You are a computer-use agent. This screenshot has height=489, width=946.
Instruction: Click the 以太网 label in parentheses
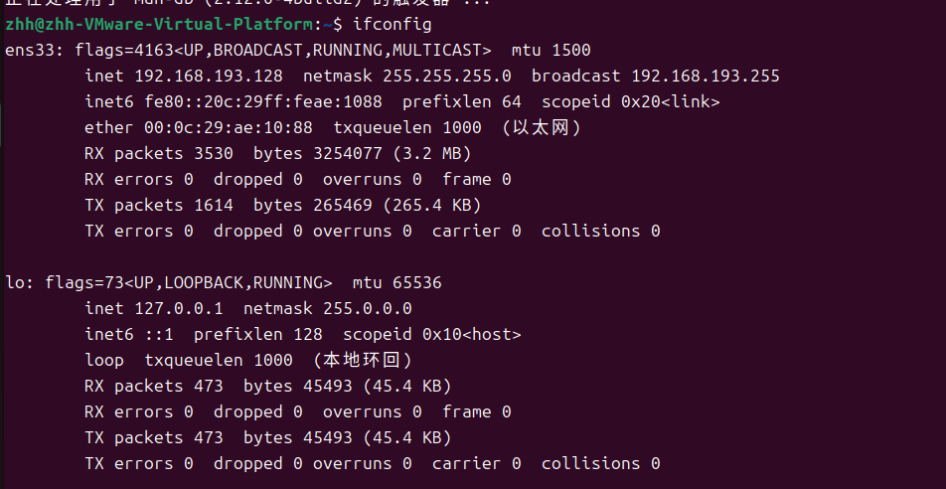coord(541,127)
